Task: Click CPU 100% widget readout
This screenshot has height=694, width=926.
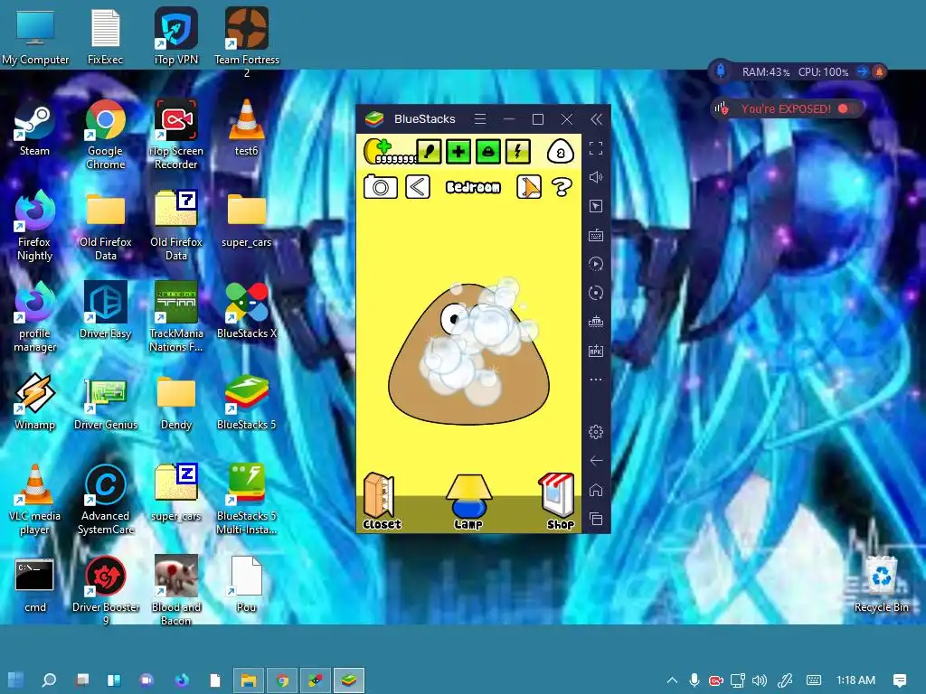Action: pyautogui.click(x=823, y=72)
